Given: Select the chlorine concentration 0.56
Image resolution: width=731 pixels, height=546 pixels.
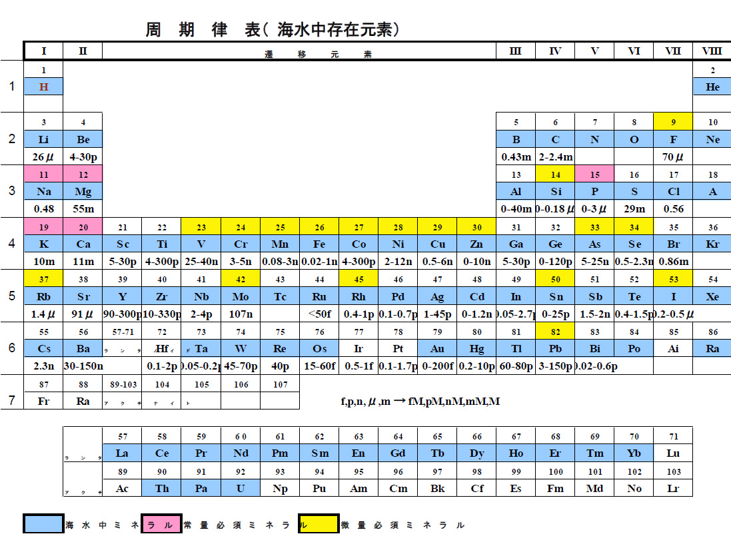Looking at the screenshot, I should tap(673, 209).
